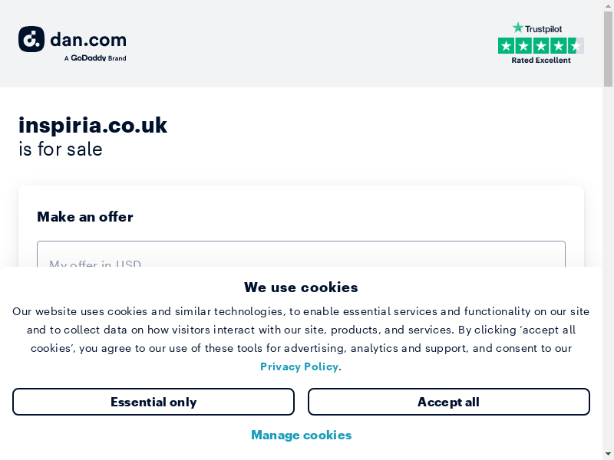
Task: Select the inspiria.co.uk domain heading
Action: click(93, 125)
